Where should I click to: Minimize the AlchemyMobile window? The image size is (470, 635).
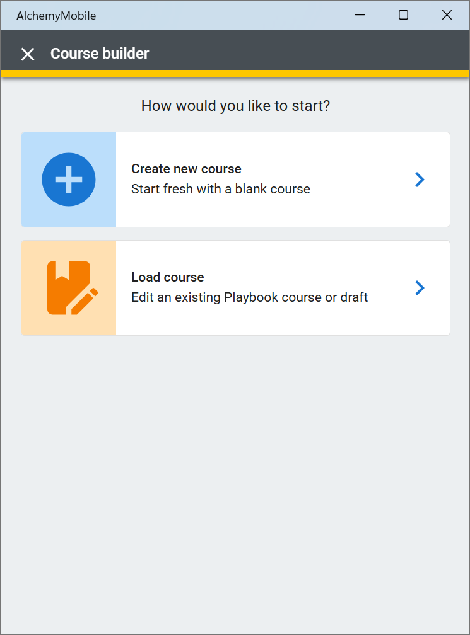click(x=360, y=15)
